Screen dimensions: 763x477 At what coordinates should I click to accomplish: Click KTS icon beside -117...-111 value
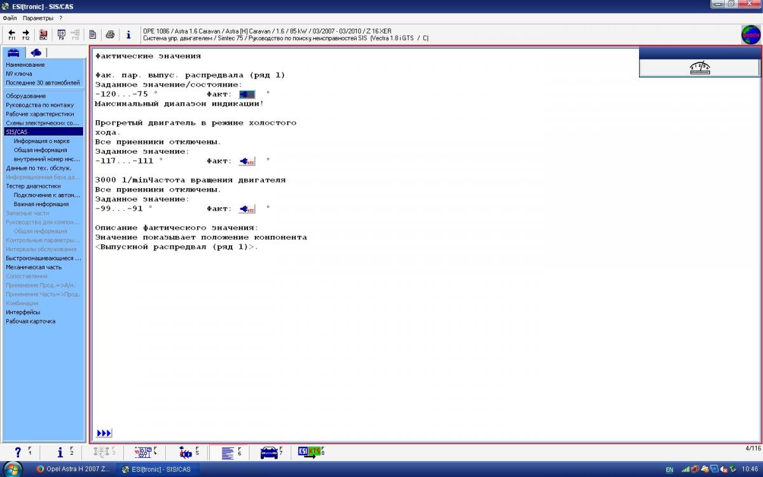(x=247, y=161)
